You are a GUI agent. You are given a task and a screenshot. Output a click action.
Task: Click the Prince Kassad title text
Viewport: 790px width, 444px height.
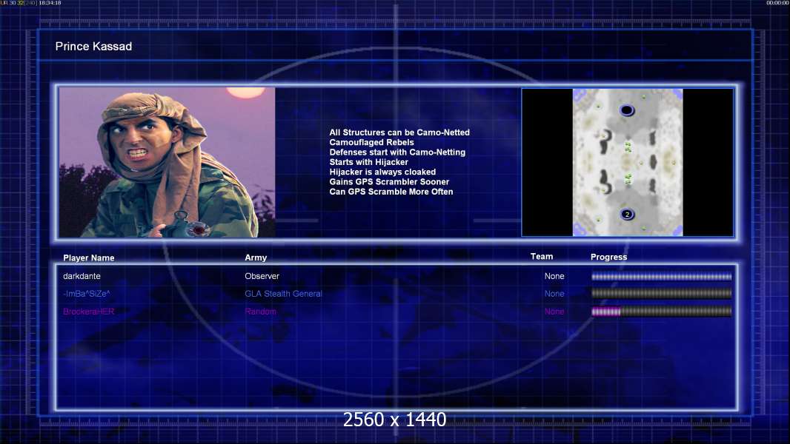tap(93, 47)
